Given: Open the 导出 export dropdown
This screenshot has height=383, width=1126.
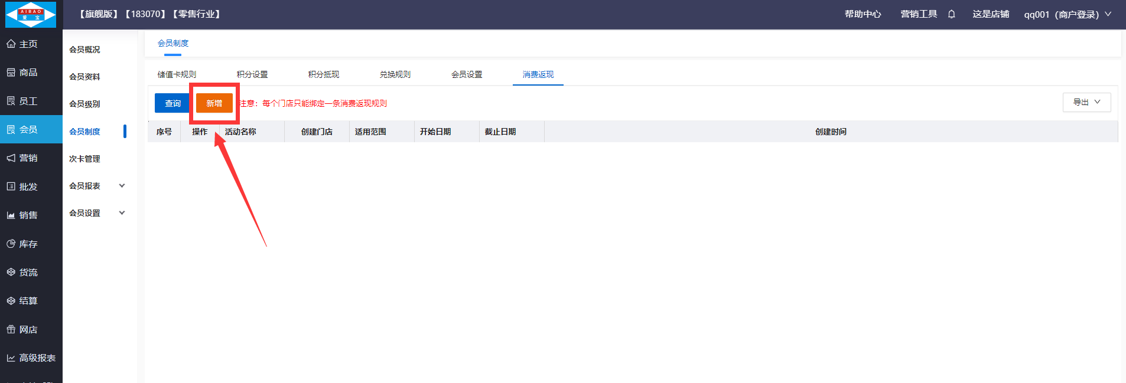Looking at the screenshot, I should coord(1086,102).
